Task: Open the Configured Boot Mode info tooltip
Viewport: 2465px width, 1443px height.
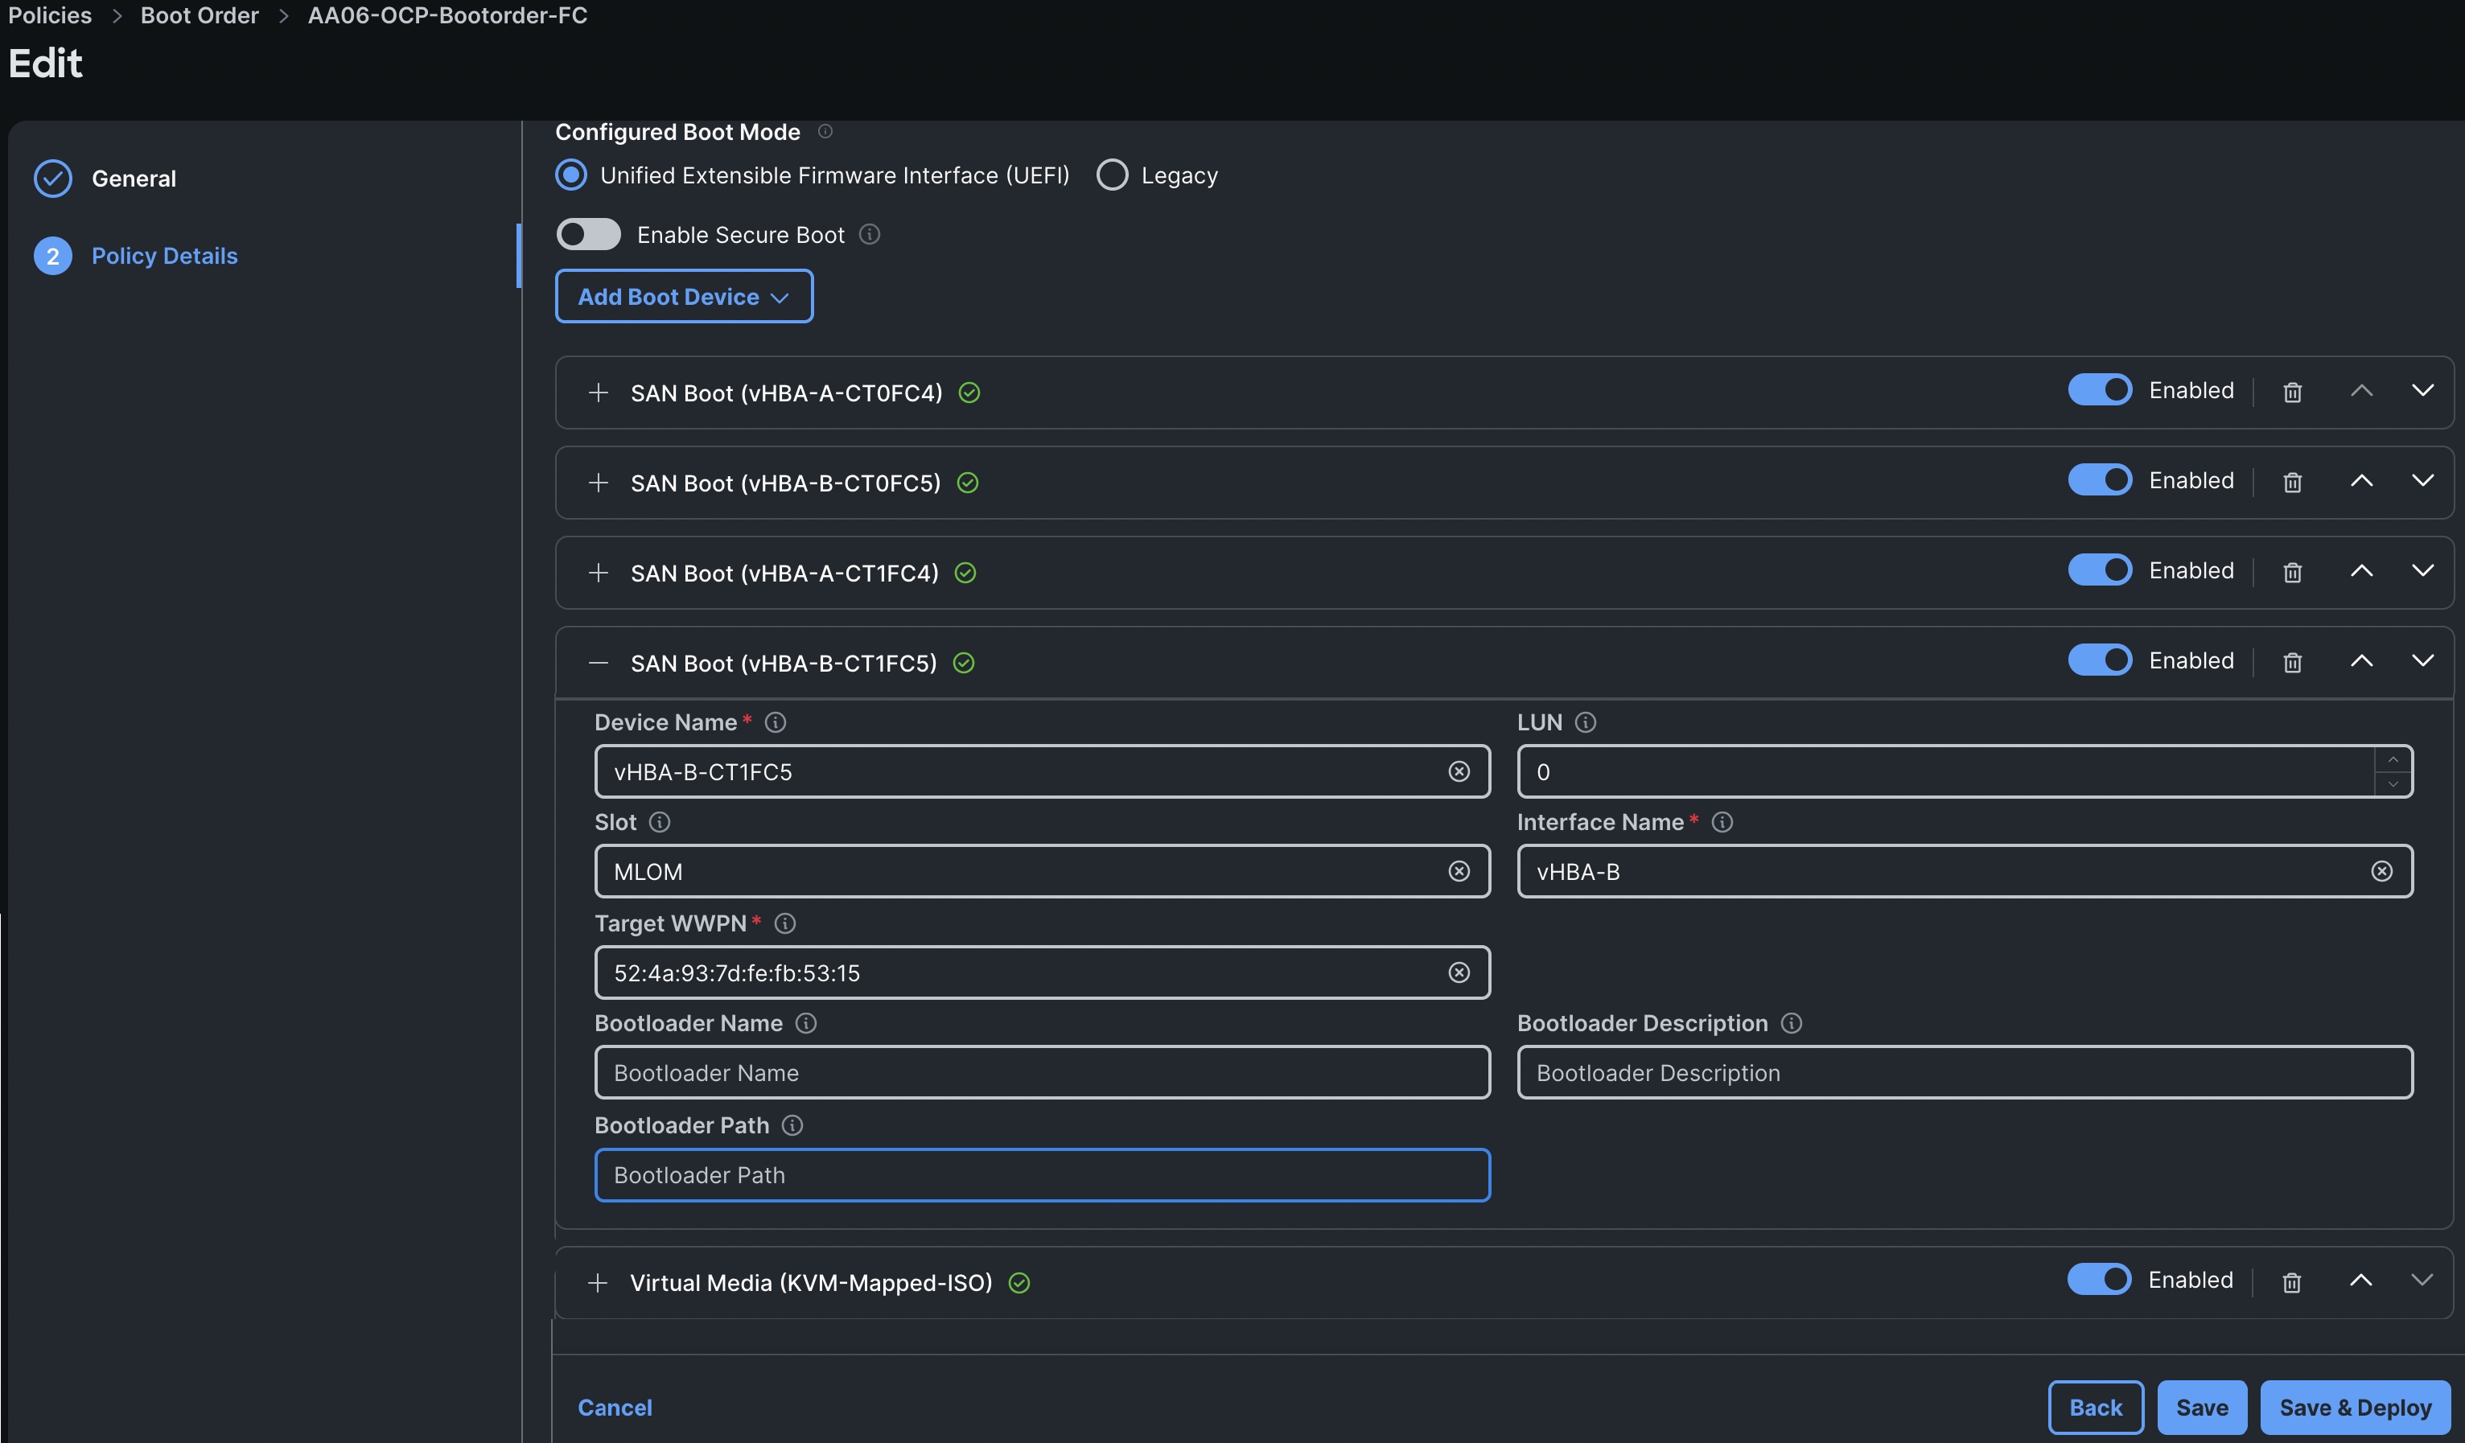Action: point(825,132)
